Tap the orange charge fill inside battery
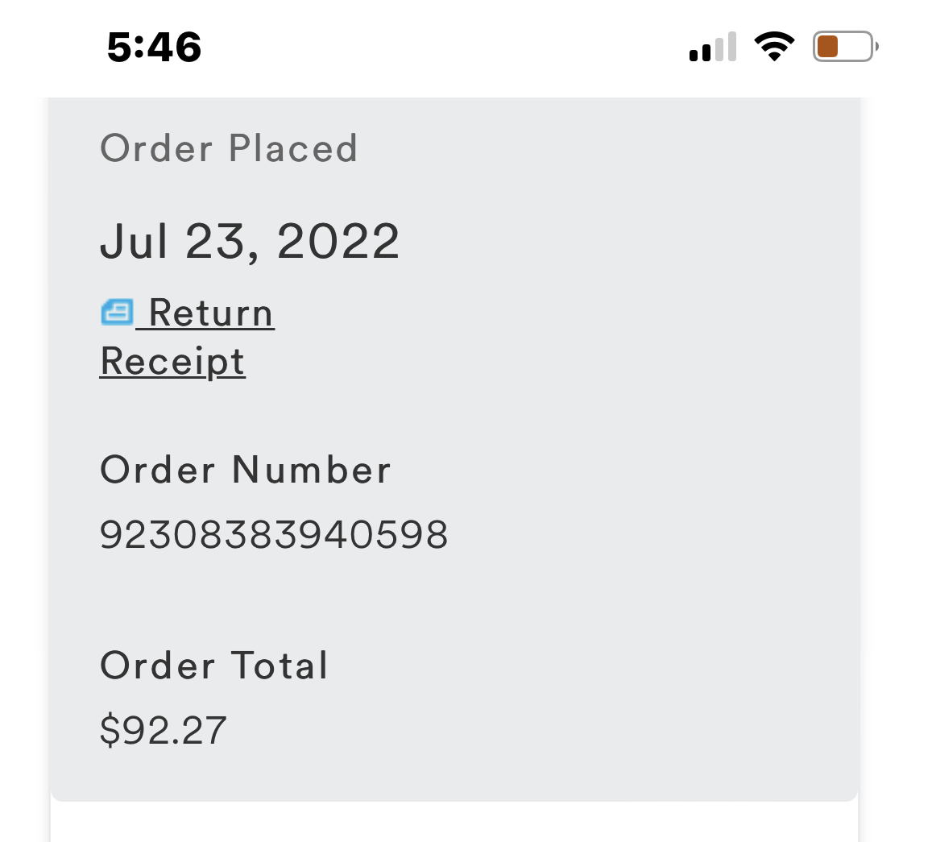 (x=828, y=47)
